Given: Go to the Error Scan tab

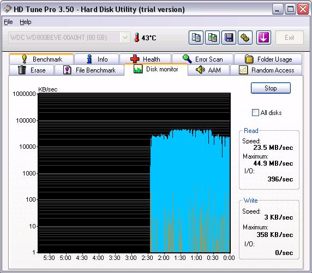Looking at the screenshot, I should pos(202,59).
